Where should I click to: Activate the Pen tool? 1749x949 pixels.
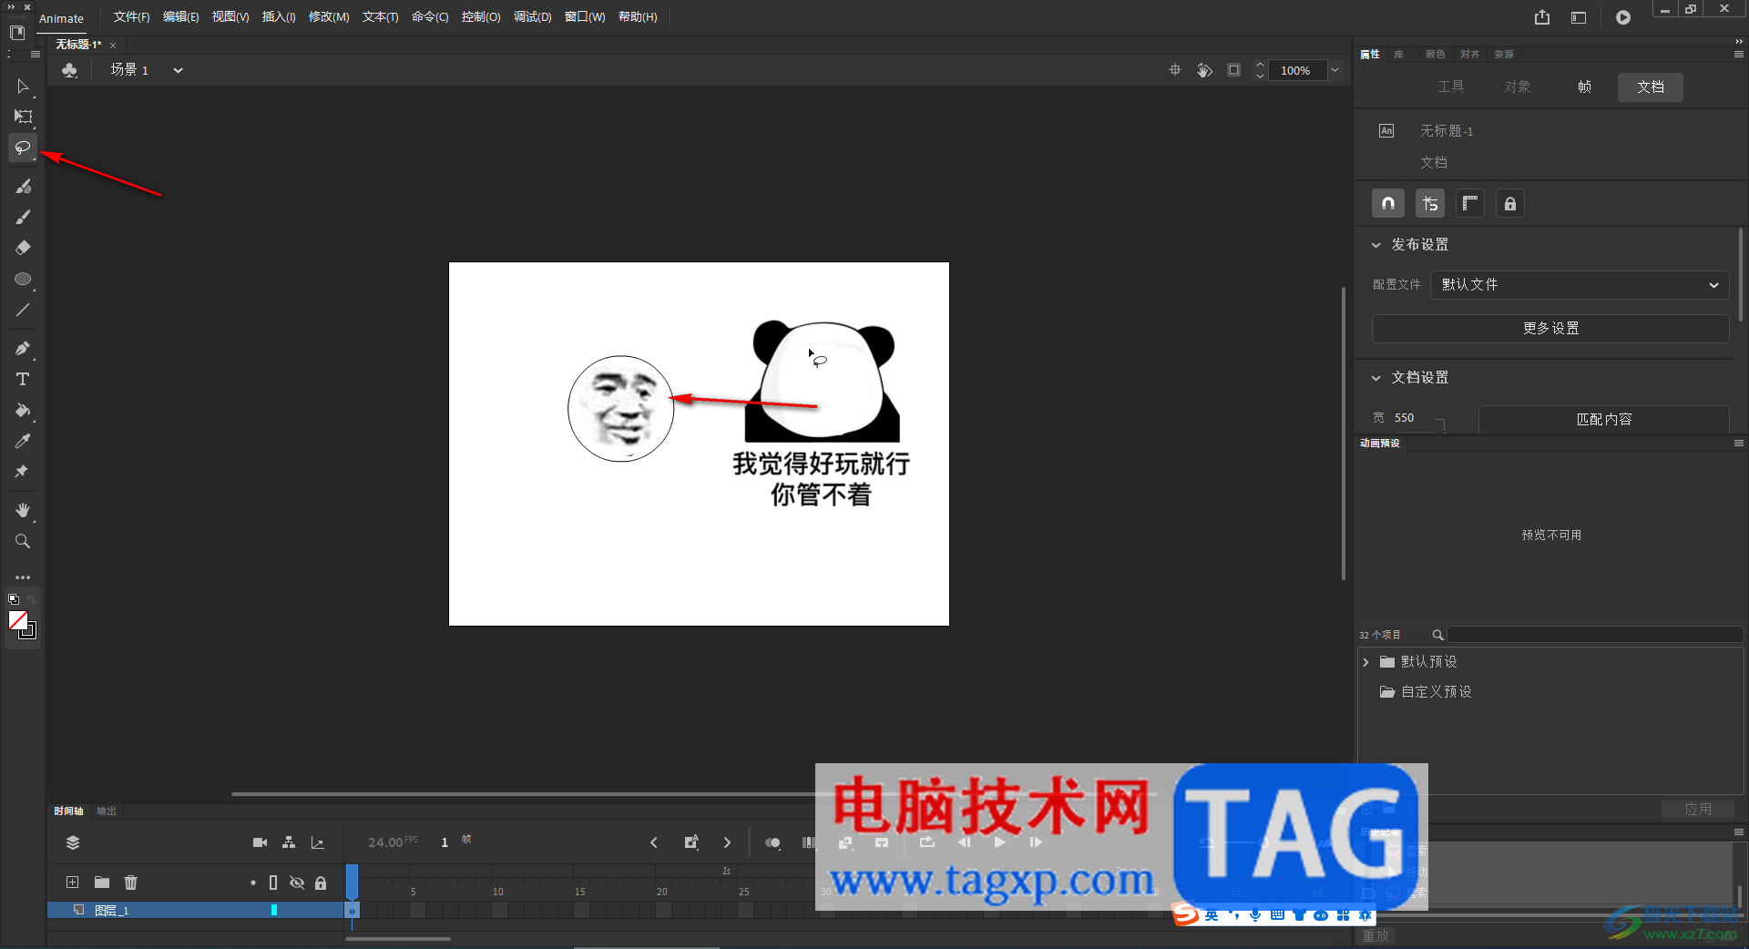click(x=23, y=348)
